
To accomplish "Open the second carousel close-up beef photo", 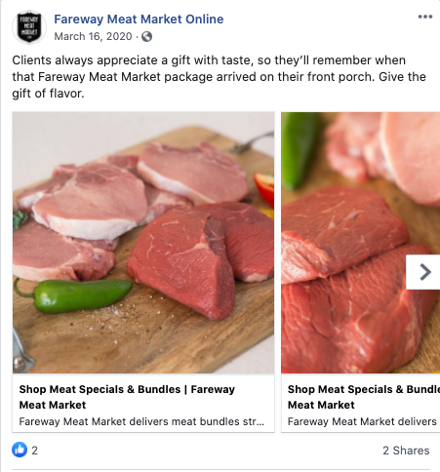I will tap(361, 243).
